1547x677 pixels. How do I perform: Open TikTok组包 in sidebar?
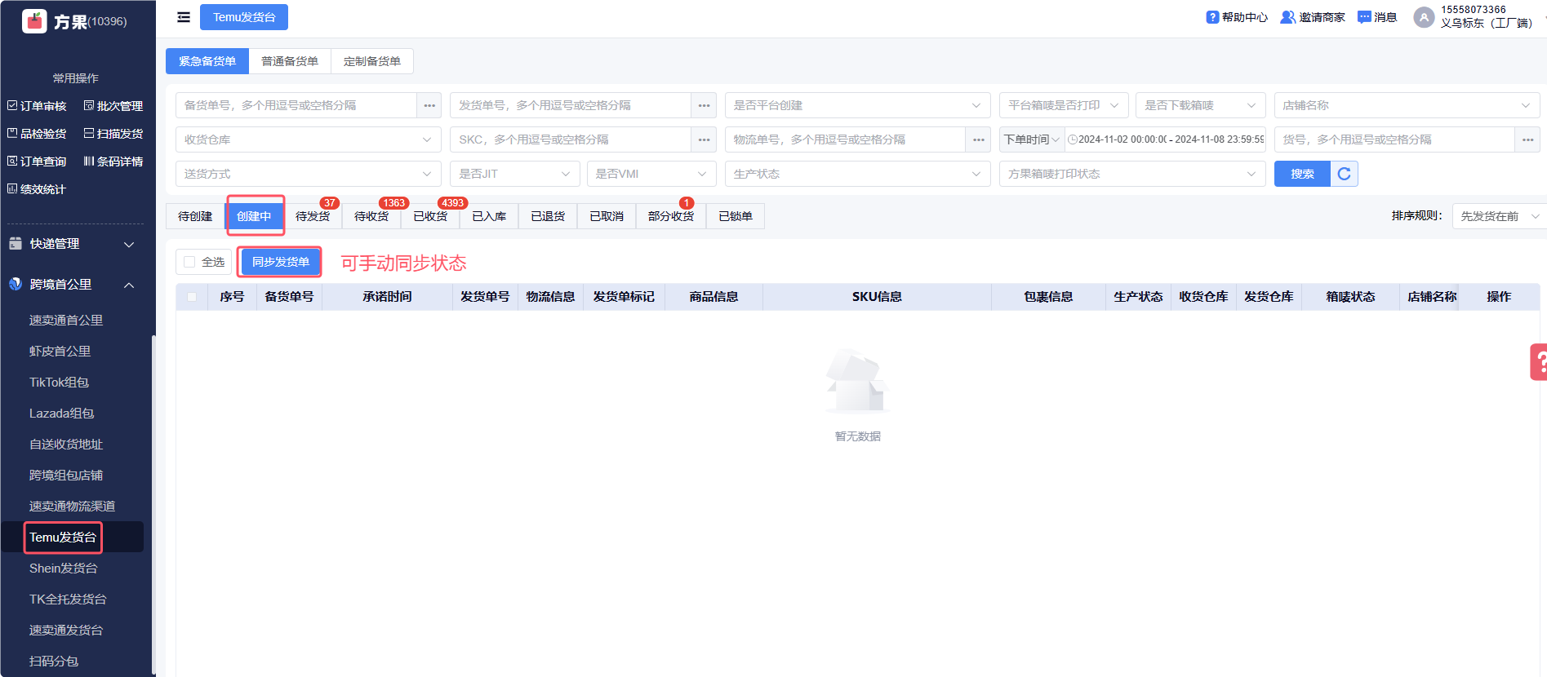pyautogui.click(x=59, y=383)
